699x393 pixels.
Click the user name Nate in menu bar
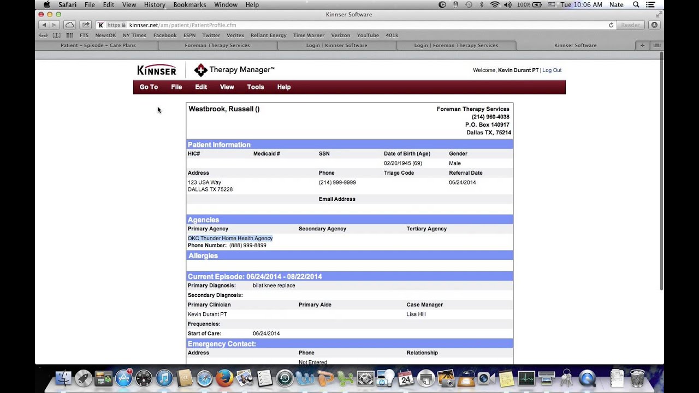point(616,5)
